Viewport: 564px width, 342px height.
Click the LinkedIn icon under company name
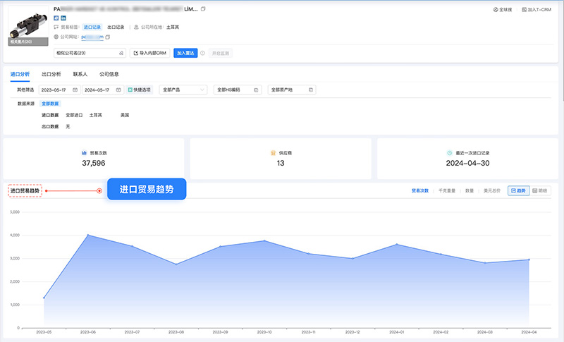pos(63,17)
